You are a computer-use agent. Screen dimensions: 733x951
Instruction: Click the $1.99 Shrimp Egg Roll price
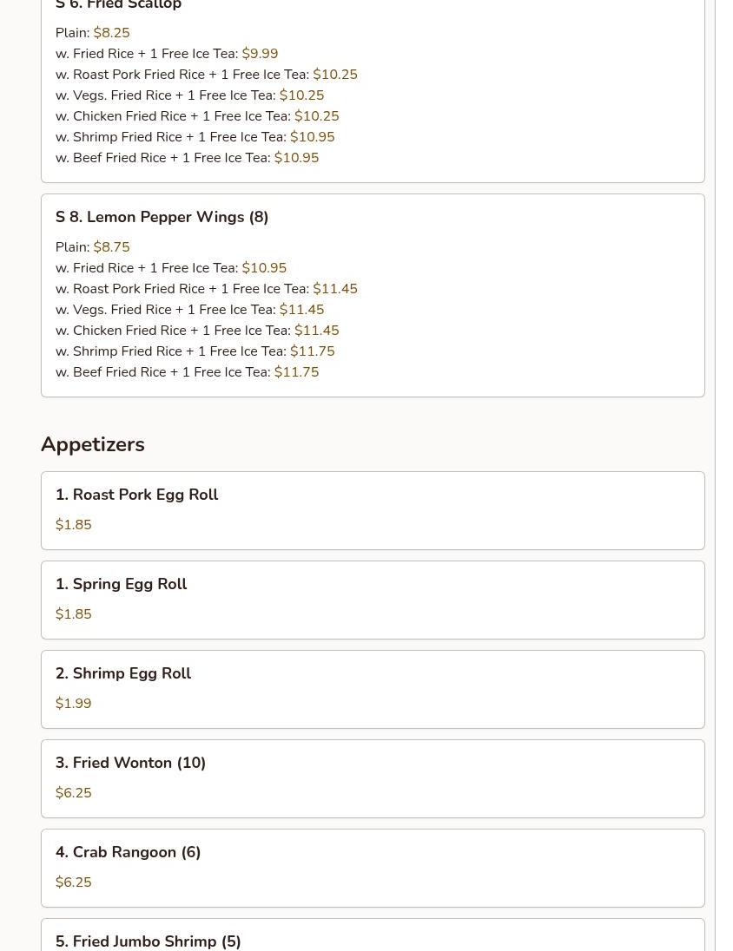pyautogui.click(x=74, y=704)
